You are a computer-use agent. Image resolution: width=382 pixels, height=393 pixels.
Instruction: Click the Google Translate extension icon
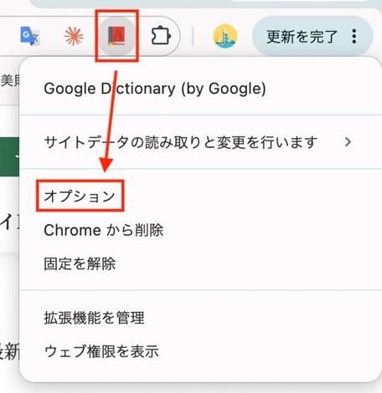tap(30, 36)
